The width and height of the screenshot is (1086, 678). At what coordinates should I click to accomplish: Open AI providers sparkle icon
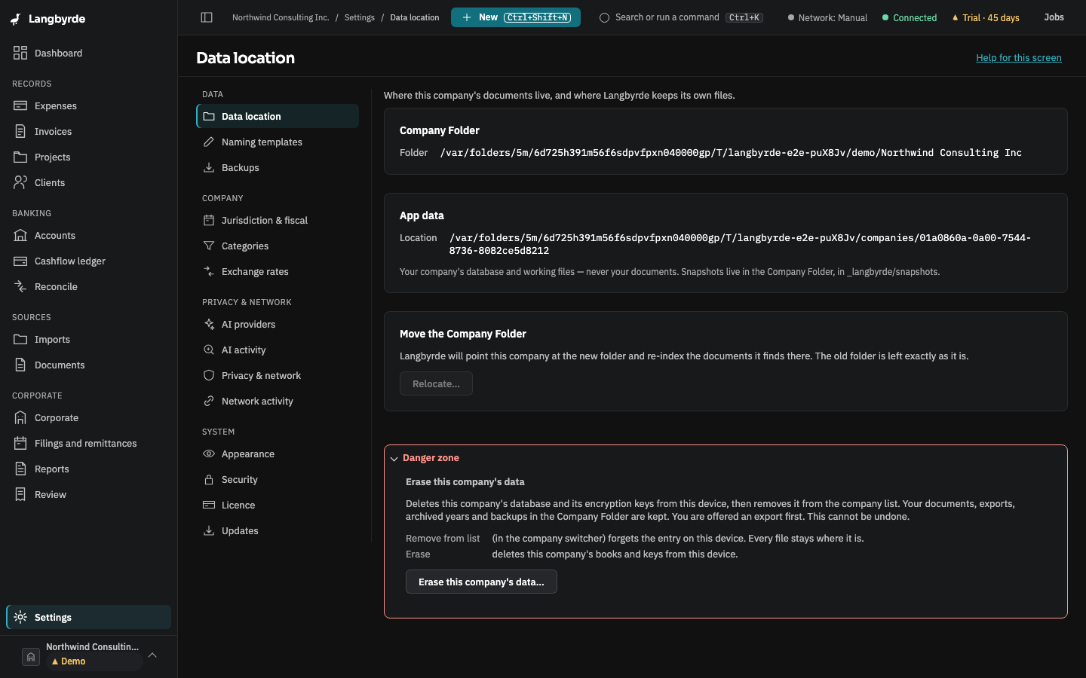[209, 325]
